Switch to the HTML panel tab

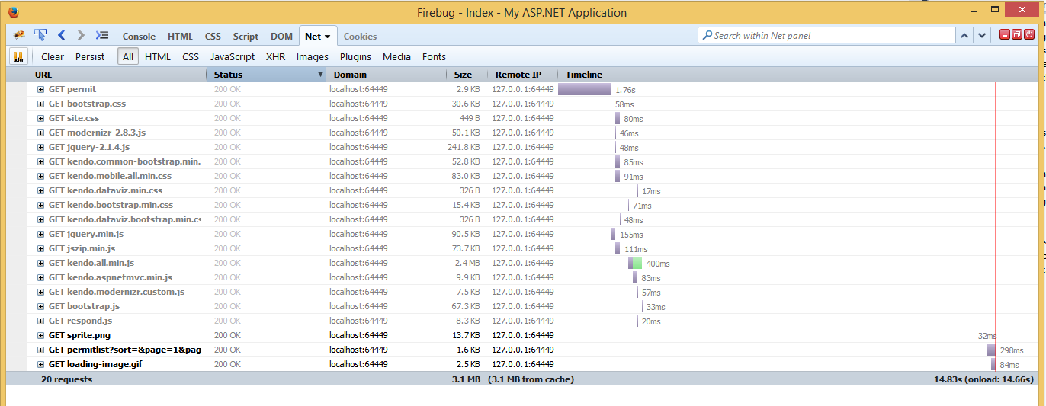(180, 36)
